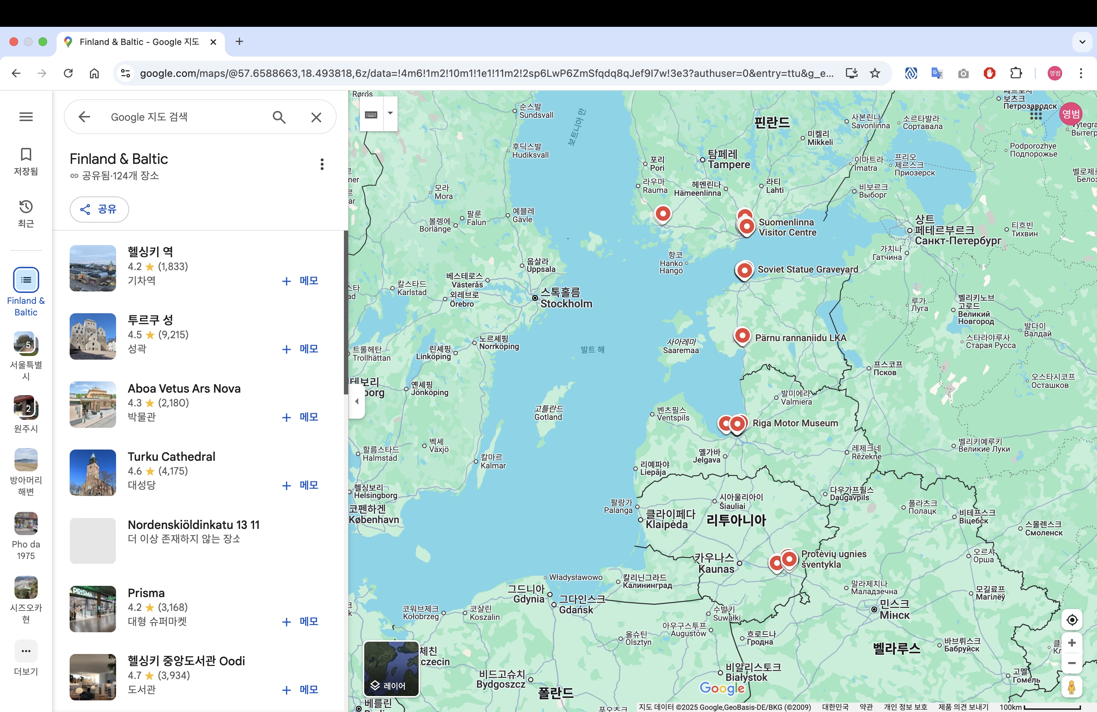This screenshot has width=1097, height=712.
Task: Open the 방아머리 해변 recent item
Action: (x=26, y=472)
